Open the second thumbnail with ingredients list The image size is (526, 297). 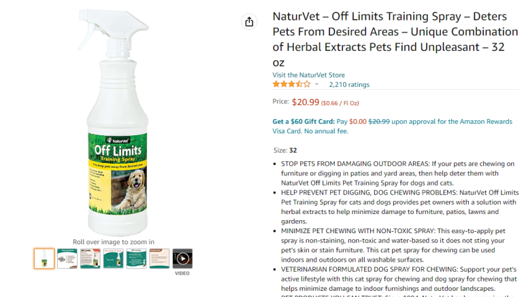(x=67, y=258)
